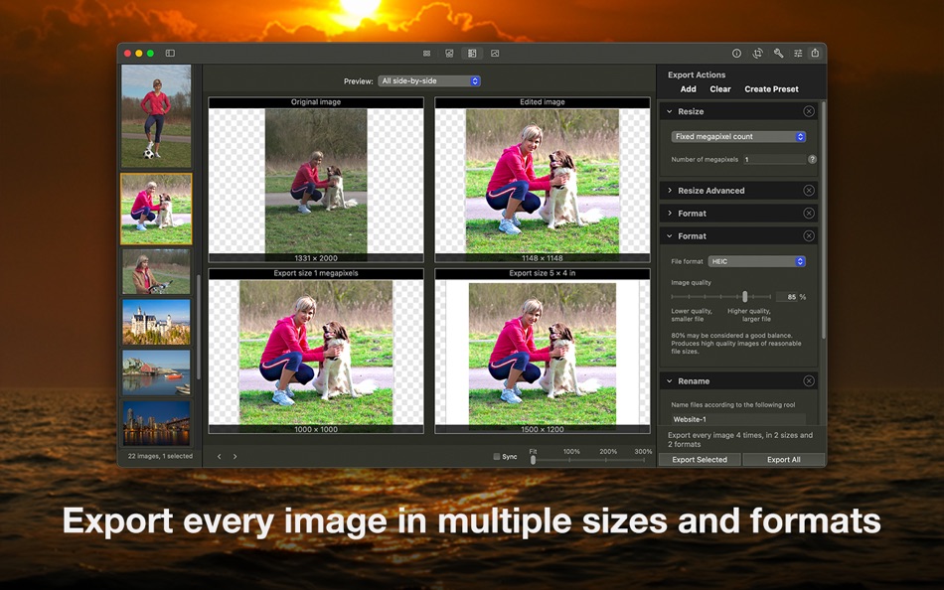Click Clear in Export Actions
Image resolution: width=944 pixels, height=590 pixels.
click(x=720, y=89)
